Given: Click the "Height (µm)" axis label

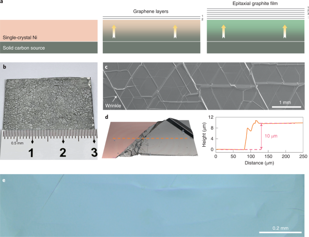Looking at the screenshot, I should (x=203, y=133).
